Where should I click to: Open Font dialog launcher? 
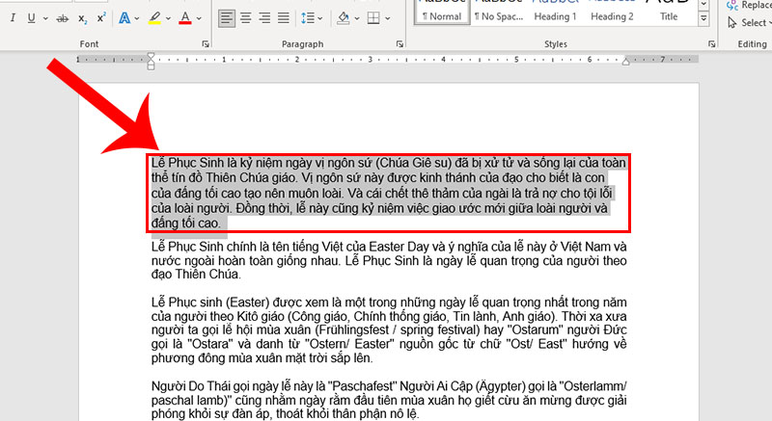(x=206, y=45)
